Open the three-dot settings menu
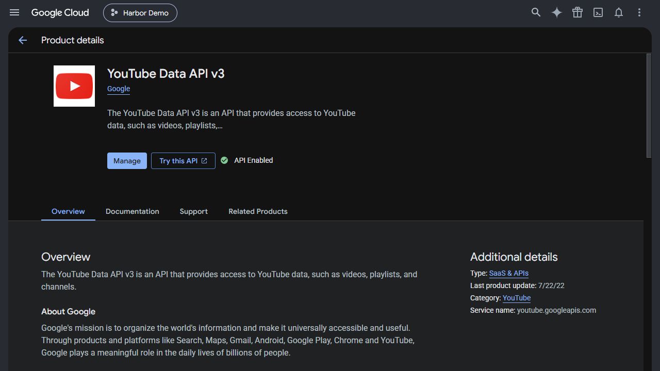This screenshot has height=371, width=660. tap(639, 12)
